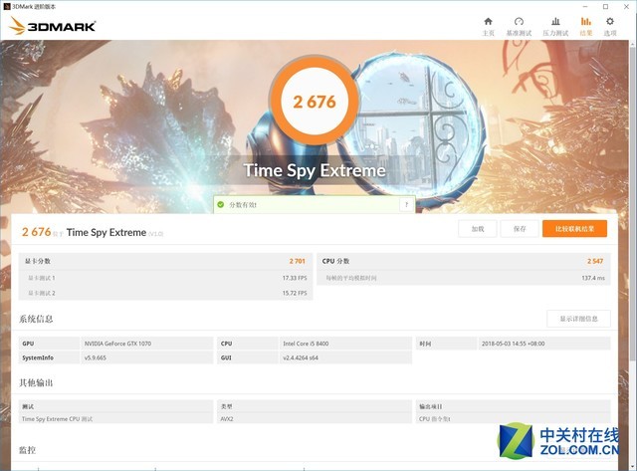Select the 137.4 ms value
Screen dimensions: 637x471
[x=593, y=278]
